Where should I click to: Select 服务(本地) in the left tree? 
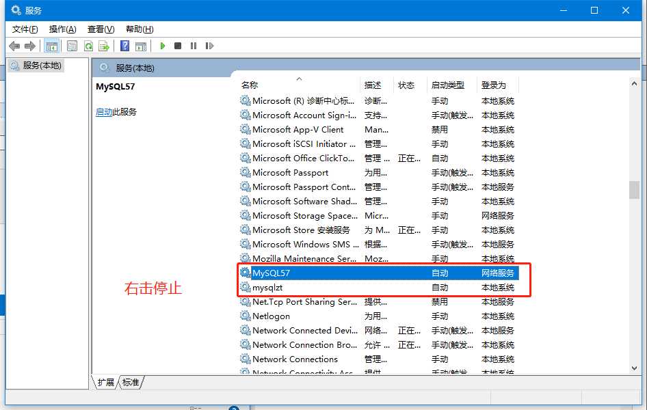coord(36,66)
